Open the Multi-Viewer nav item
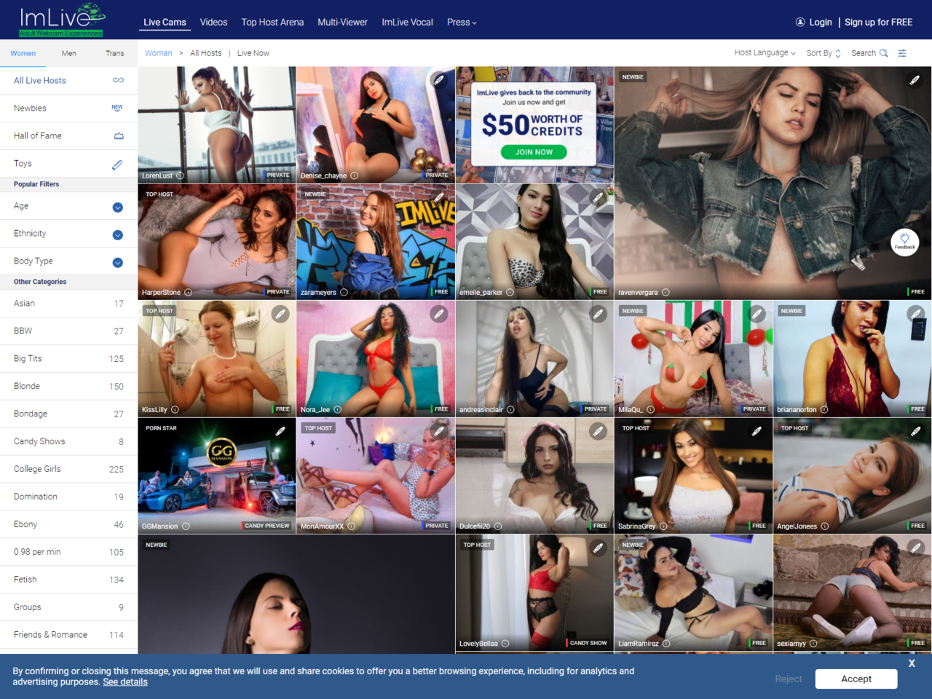This screenshot has width=932, height=699. click(342, 23)
